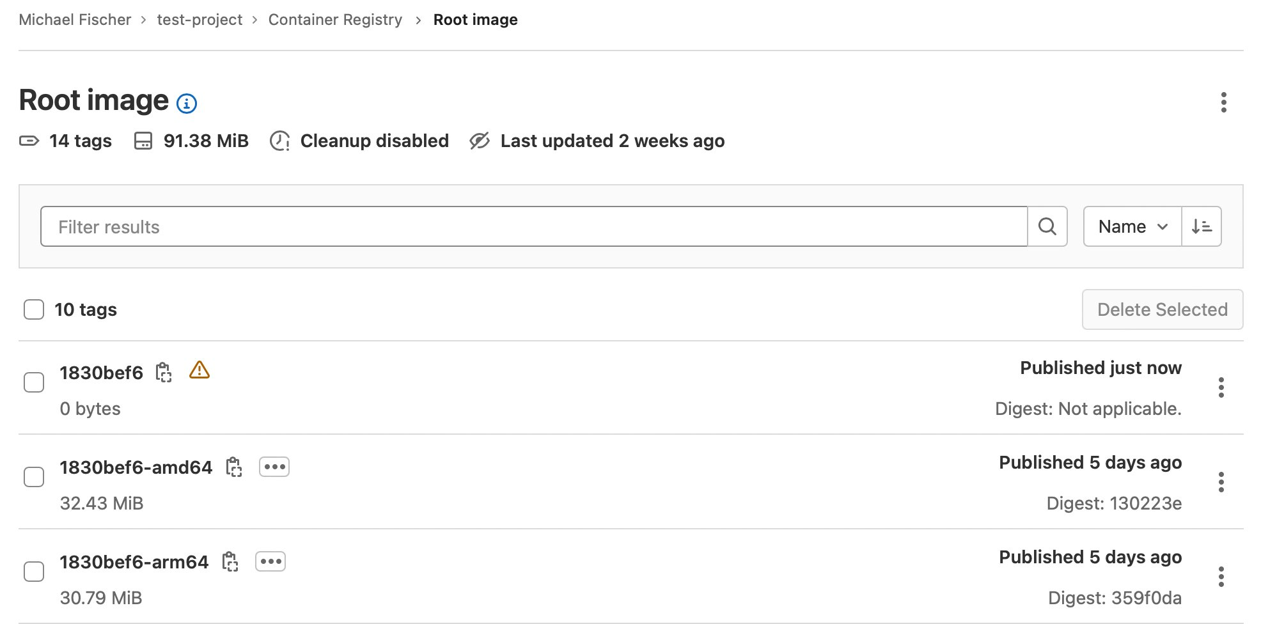The image size is (1261, 624).
Task: Check the 1830bef6 tag row checkbox
Action: tap(34, 382)
